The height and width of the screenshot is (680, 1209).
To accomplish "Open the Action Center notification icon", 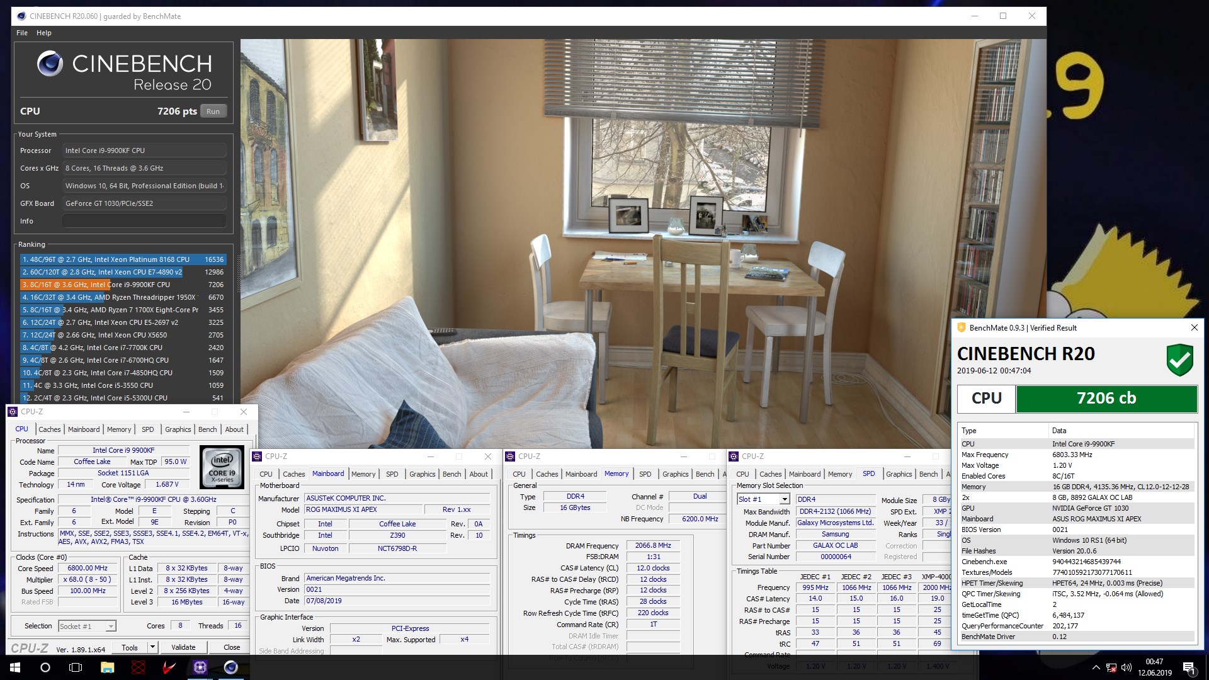I will (x=1189, y=667).
